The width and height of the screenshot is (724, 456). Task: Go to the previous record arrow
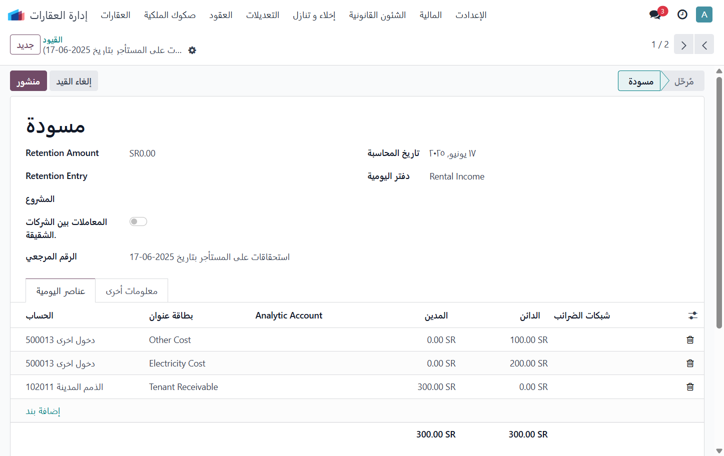tap(704, 44)
